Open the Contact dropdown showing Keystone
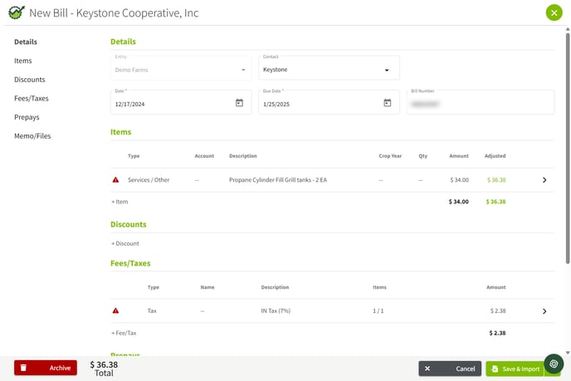The height and width of the screenshot is (381, 571). (329, 68)
